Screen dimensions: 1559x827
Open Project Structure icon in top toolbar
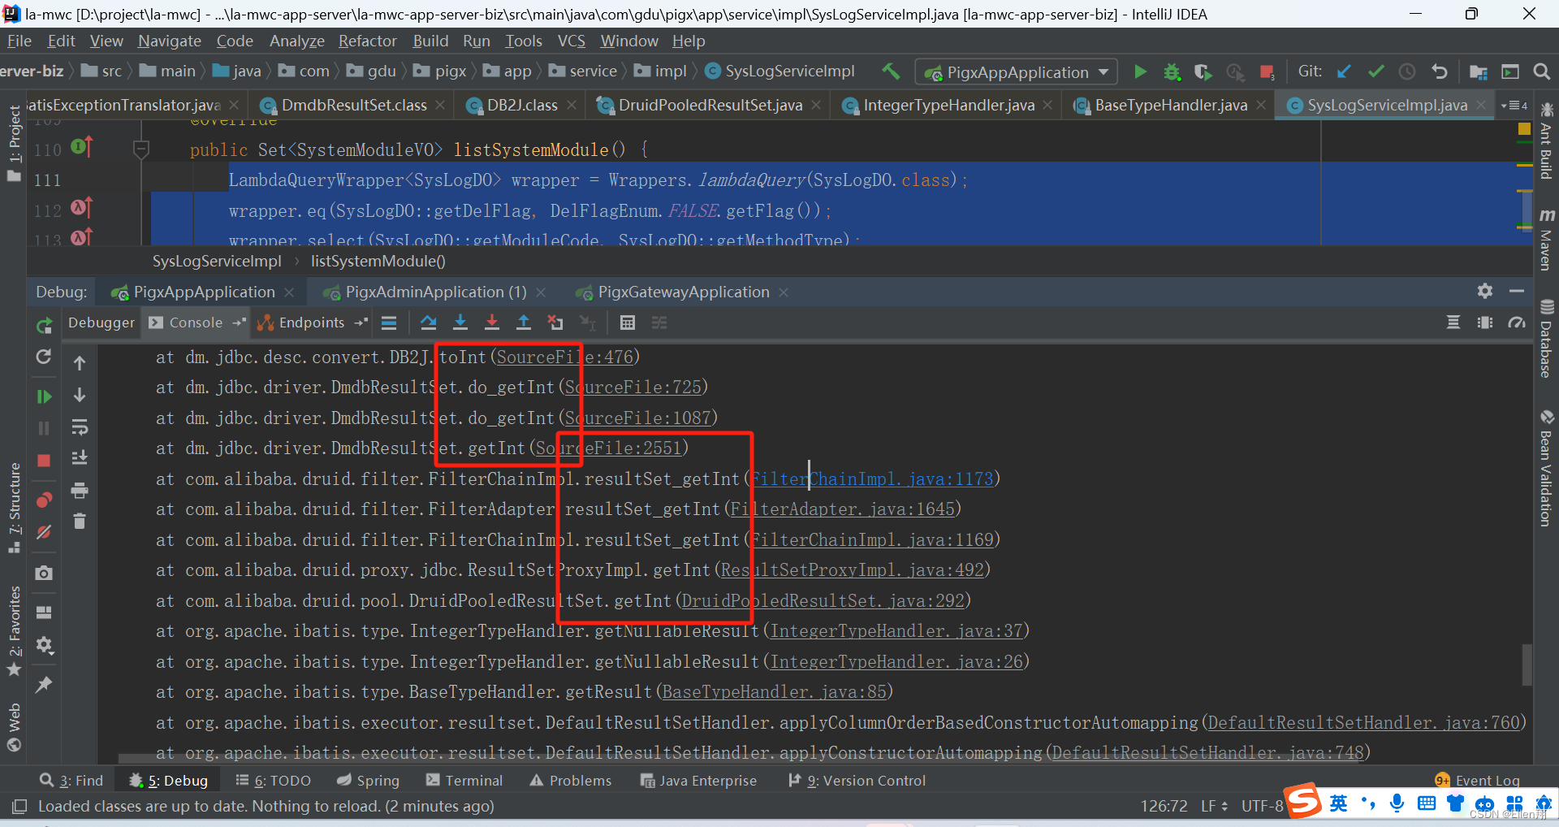1479,71
